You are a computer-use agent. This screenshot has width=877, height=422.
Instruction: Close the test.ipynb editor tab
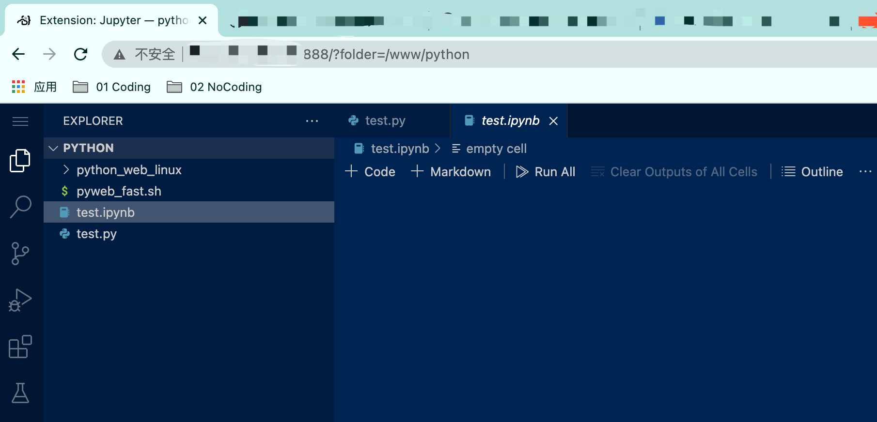click(553, 121)
